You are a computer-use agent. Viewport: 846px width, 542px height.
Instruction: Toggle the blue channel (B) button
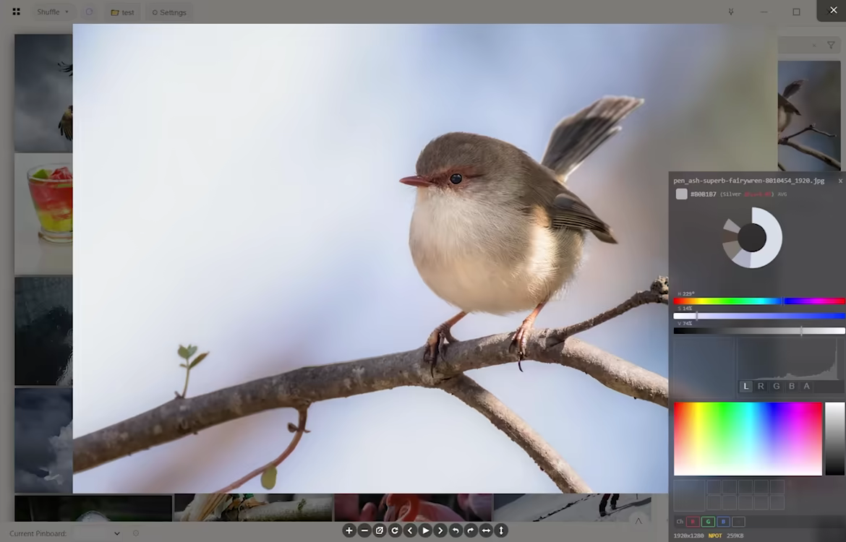[723, 522]
